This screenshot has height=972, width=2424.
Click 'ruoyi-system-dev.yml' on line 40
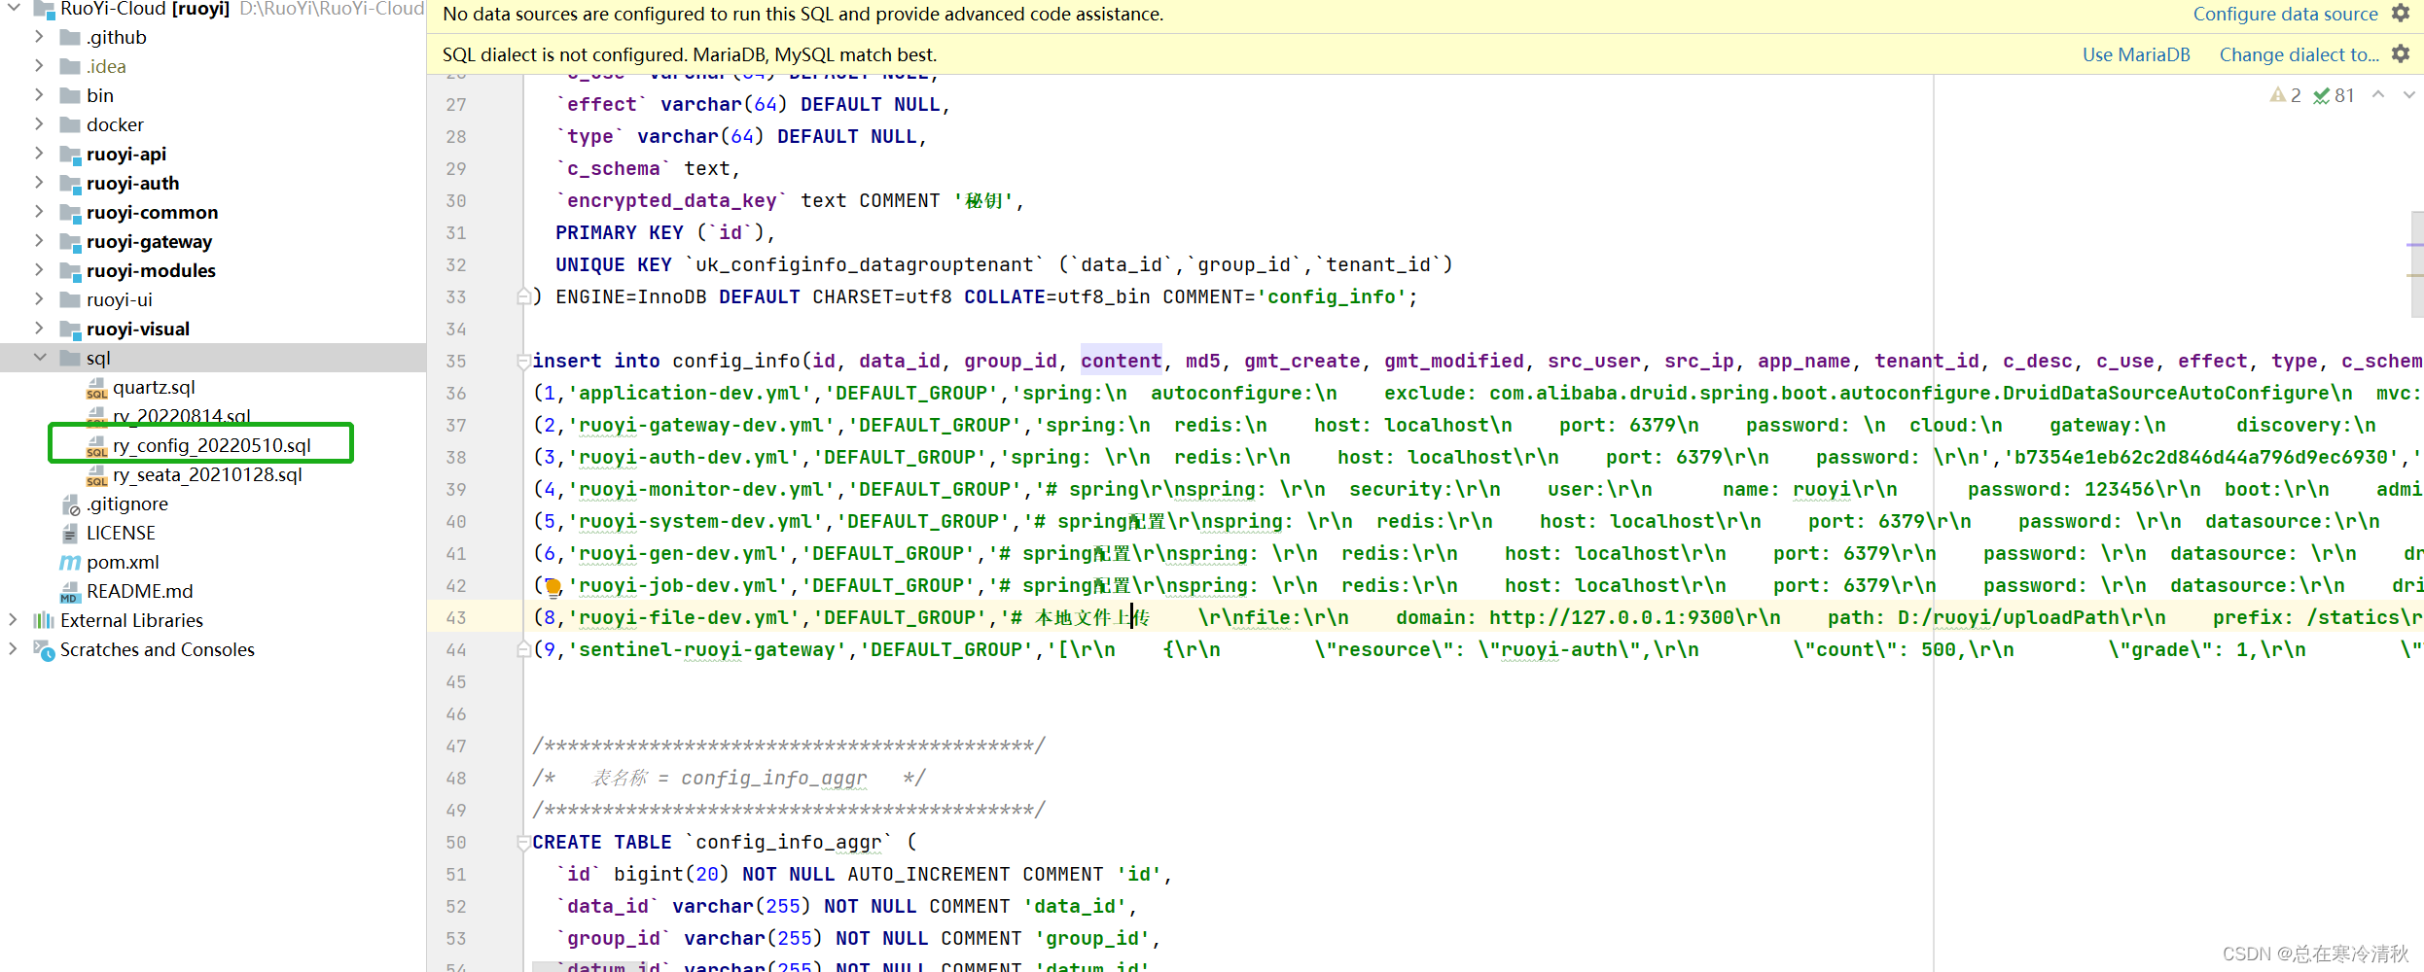695,522
